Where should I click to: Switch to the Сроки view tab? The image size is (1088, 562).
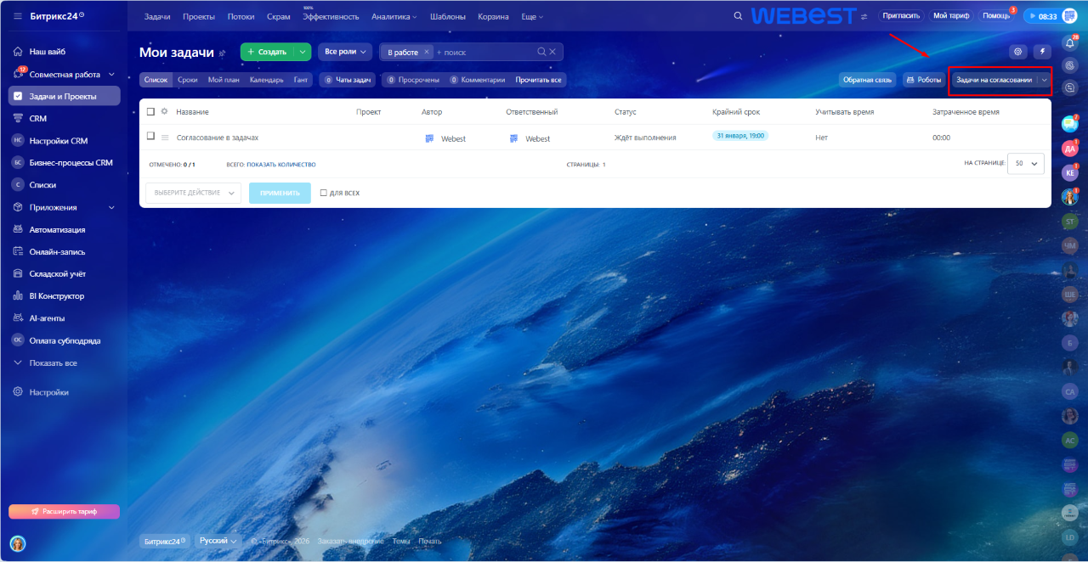coord(187,80)
